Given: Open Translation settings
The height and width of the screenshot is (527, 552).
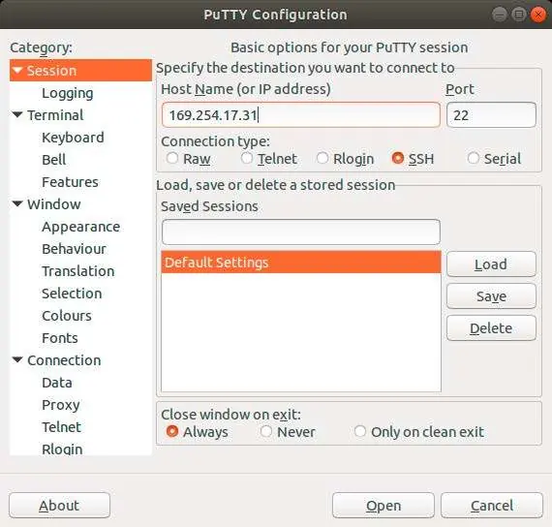Looking at the screenshot, I should 78,271.
